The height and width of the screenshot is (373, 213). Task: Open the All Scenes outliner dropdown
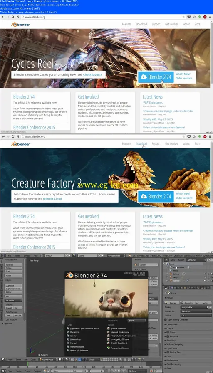[196, 260]
